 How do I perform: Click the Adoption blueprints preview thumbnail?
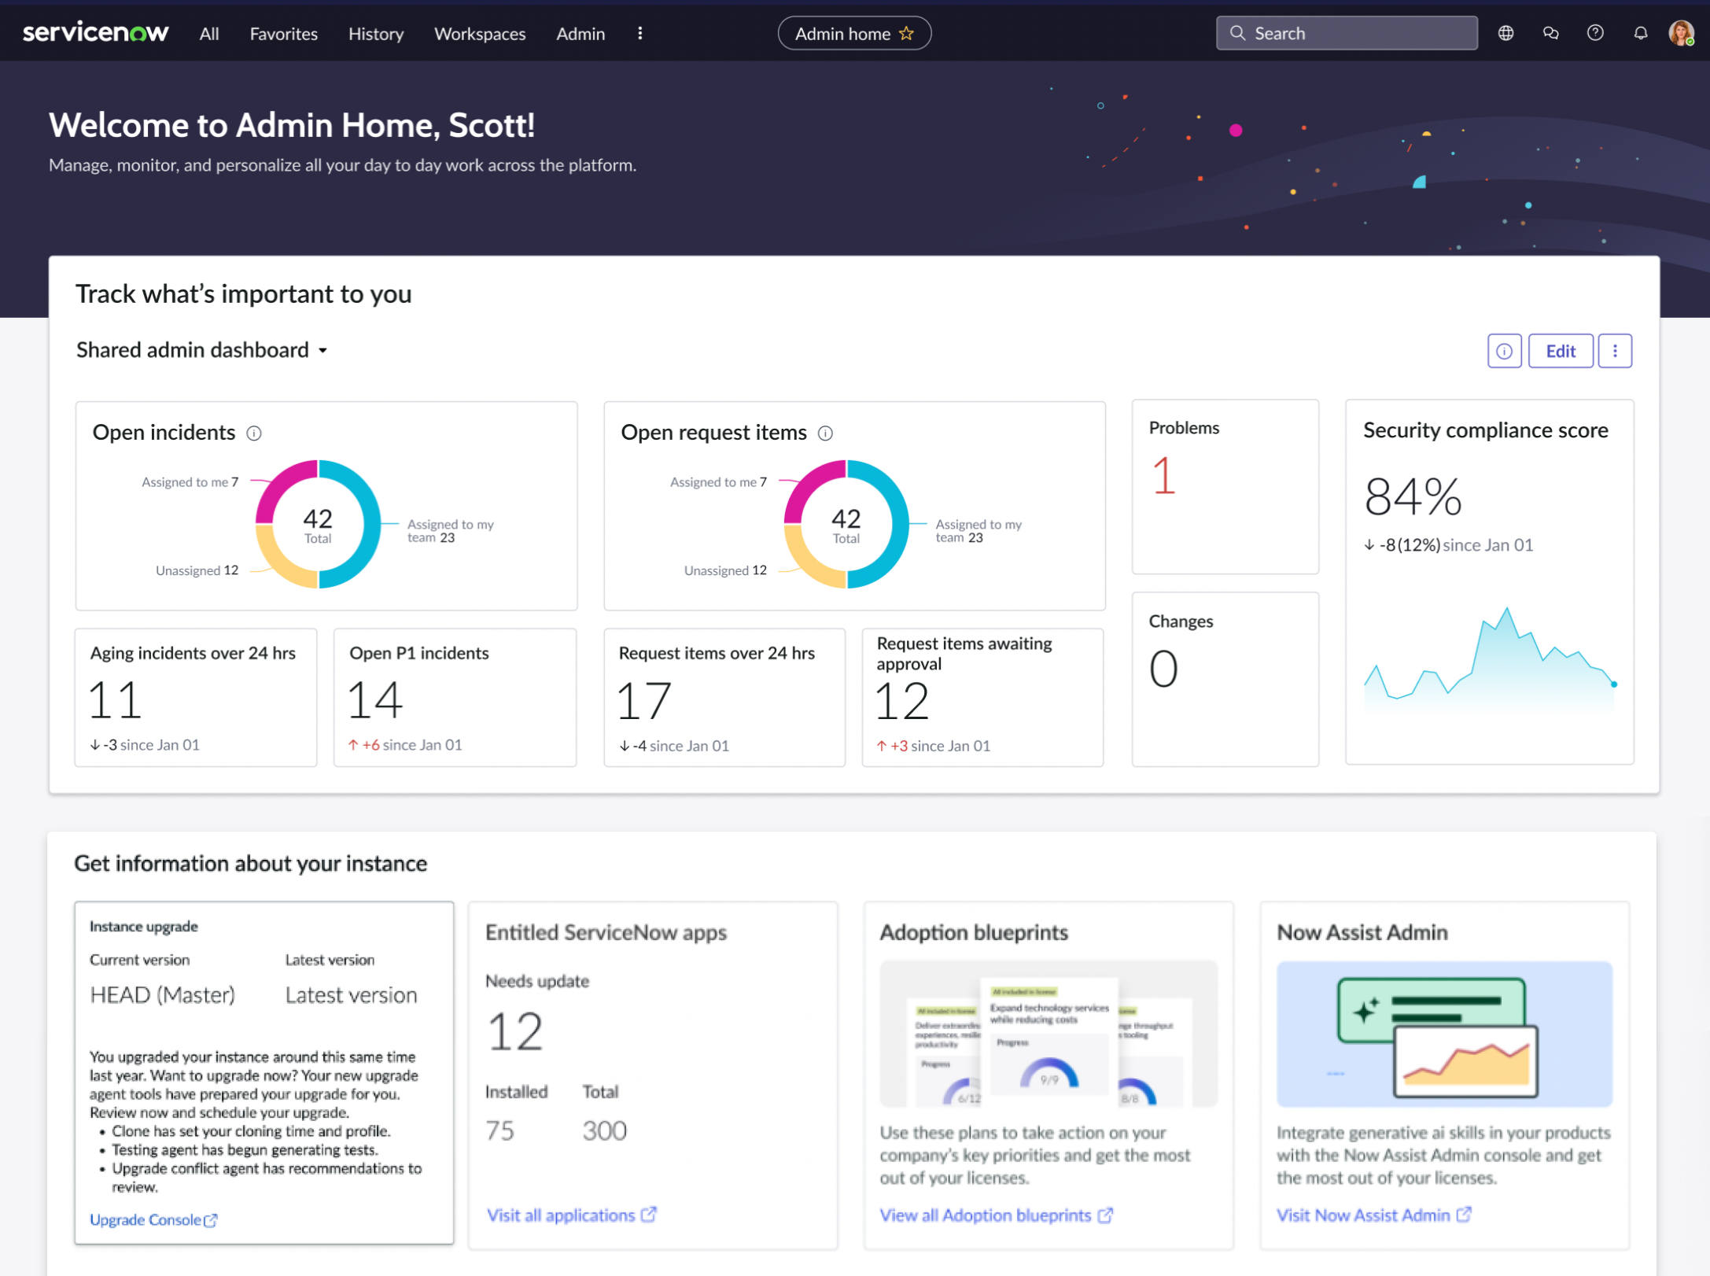click(x=1048, y=1034)
